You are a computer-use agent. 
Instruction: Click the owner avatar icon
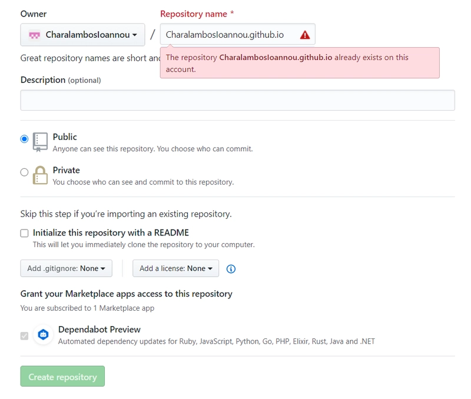coord(34,35)
